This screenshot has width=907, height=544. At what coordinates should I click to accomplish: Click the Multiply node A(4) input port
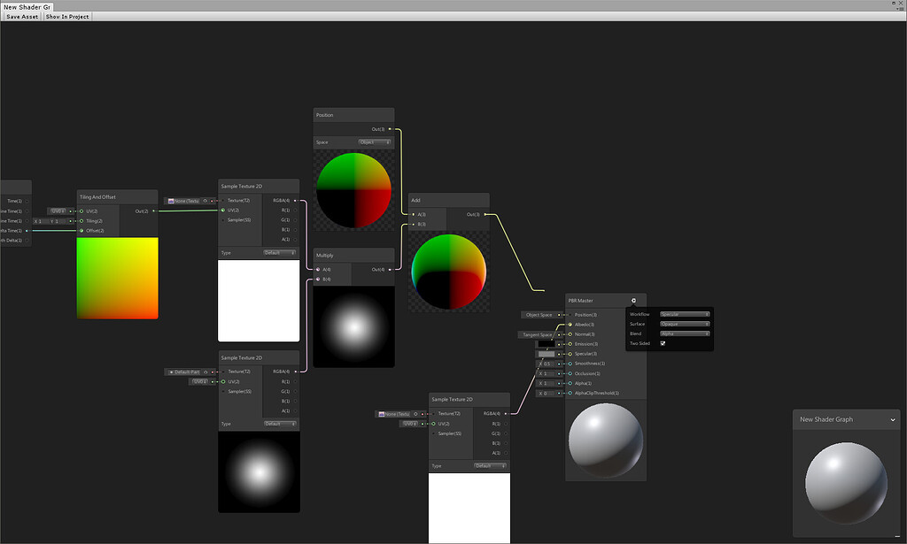318,269
